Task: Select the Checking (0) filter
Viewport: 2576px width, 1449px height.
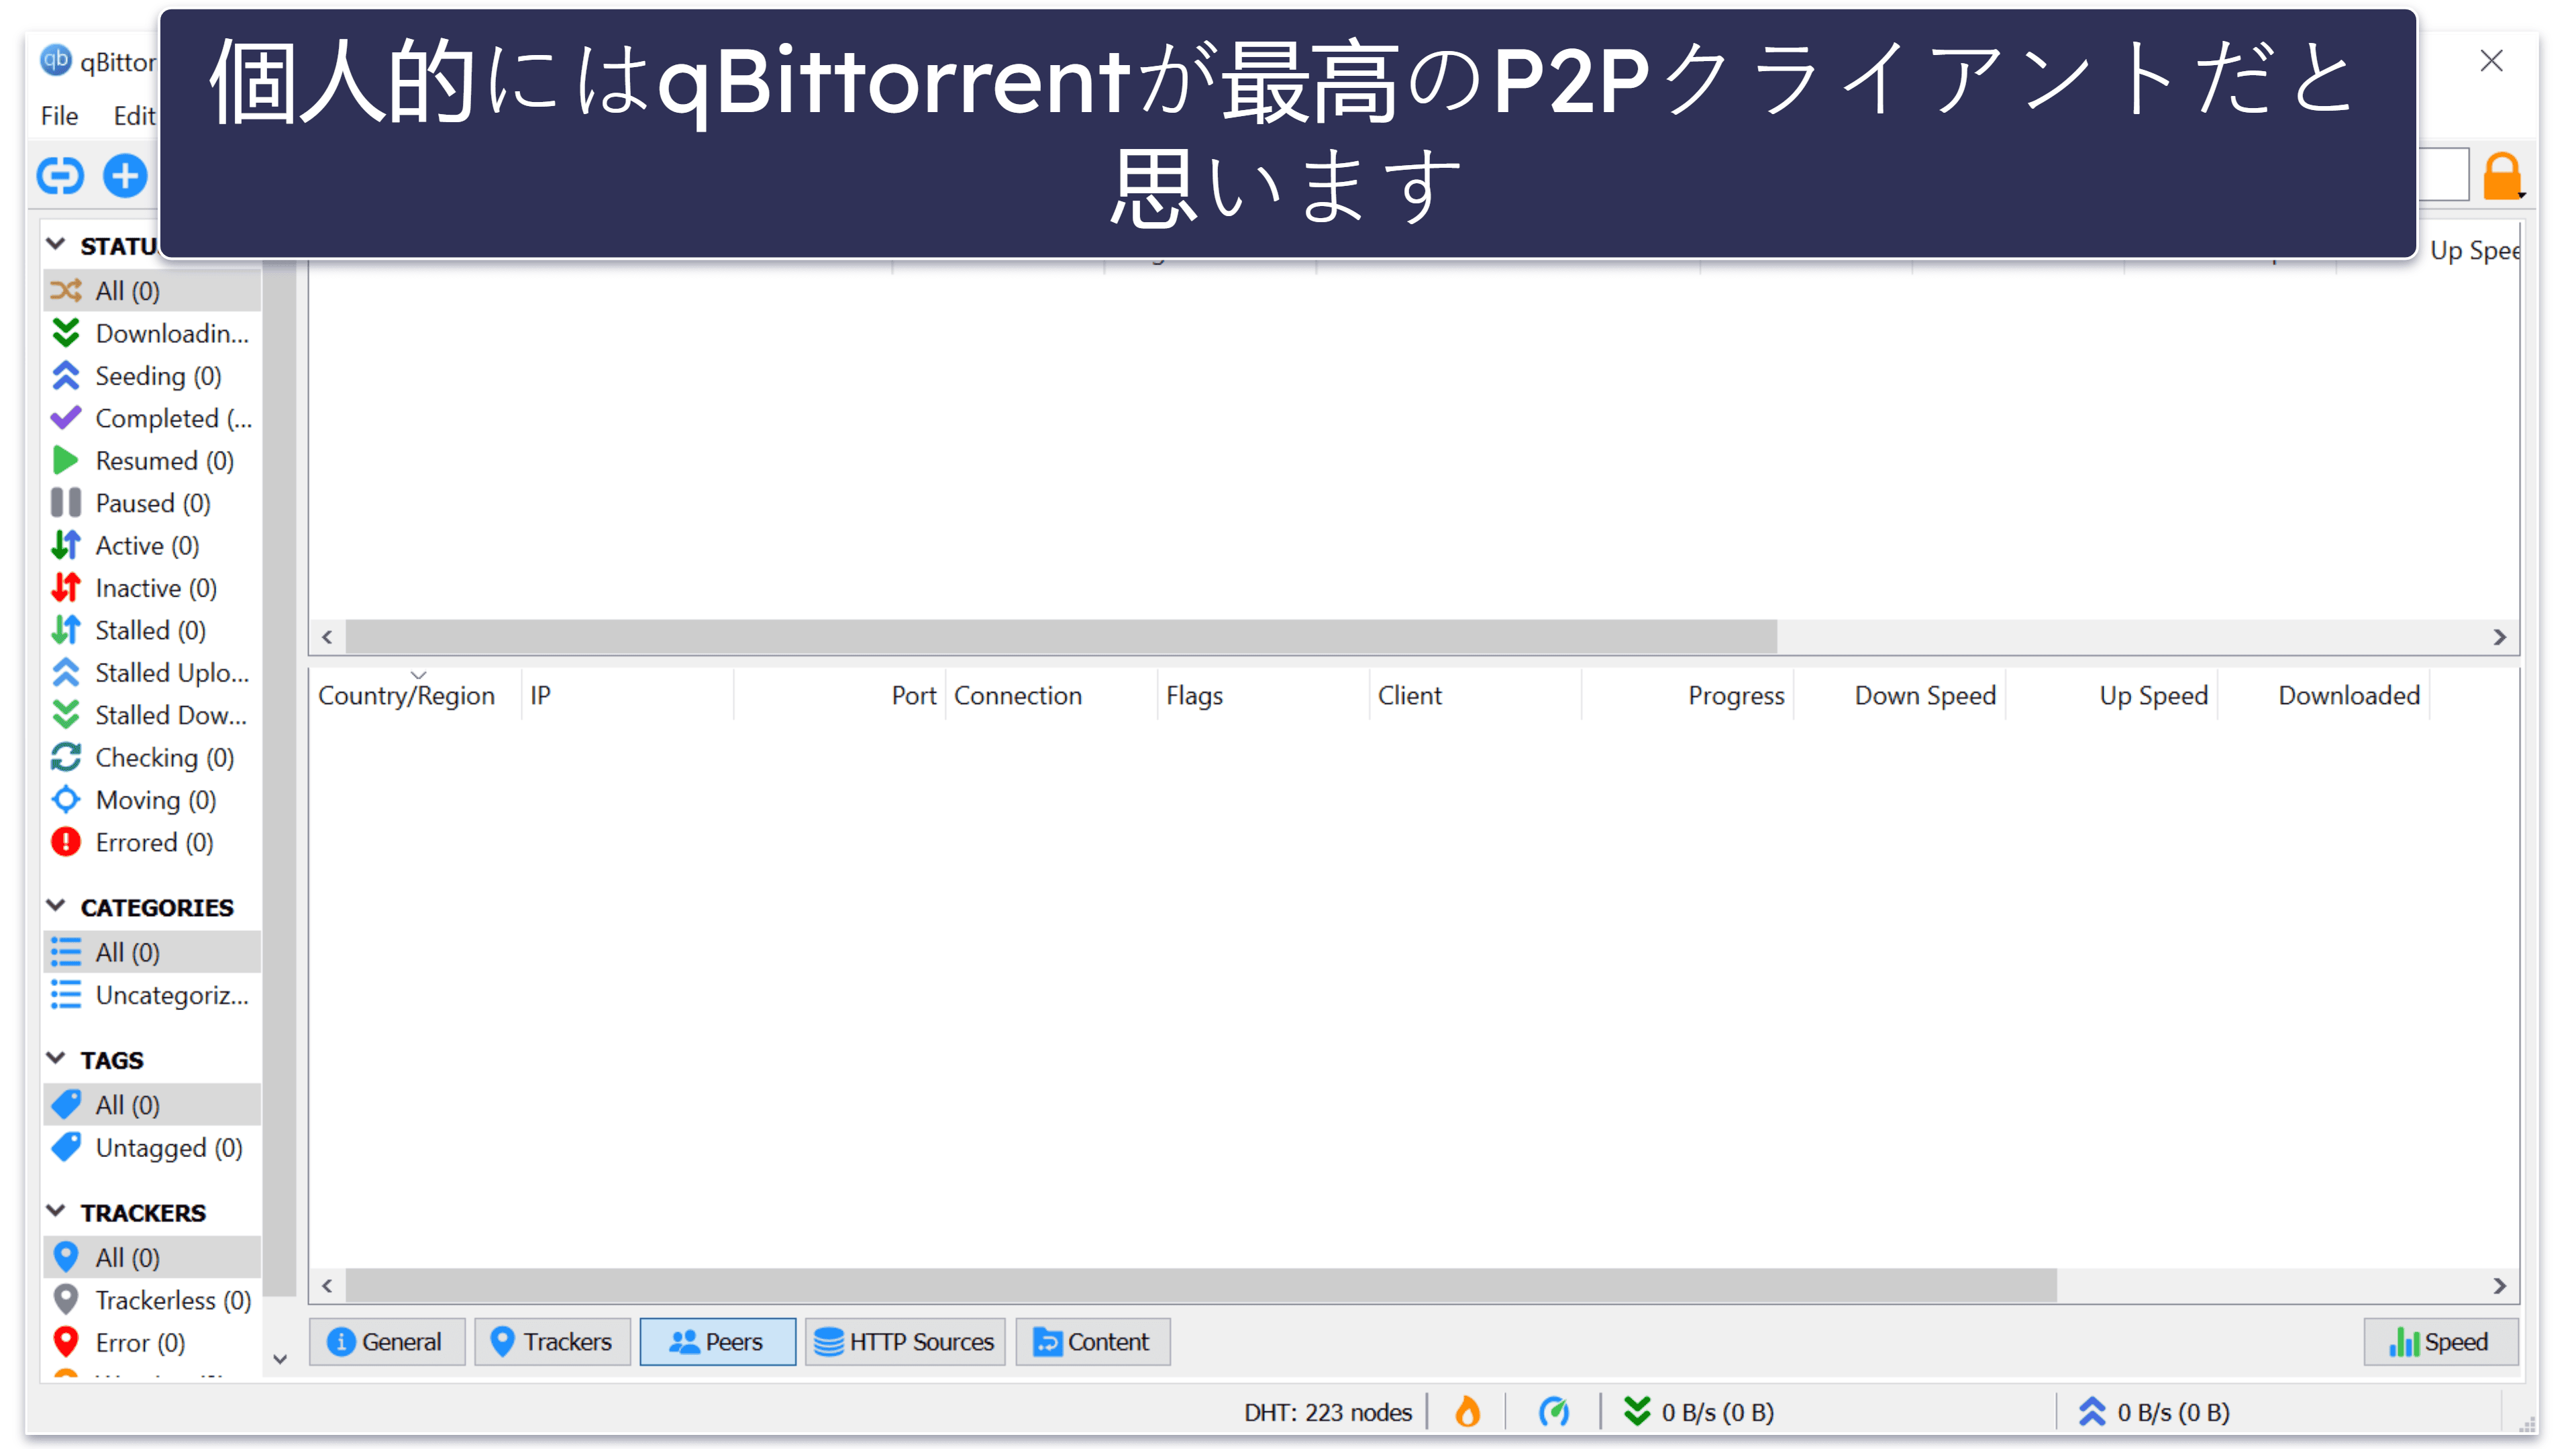Action: pyautogui.click(x=152, y=758)
